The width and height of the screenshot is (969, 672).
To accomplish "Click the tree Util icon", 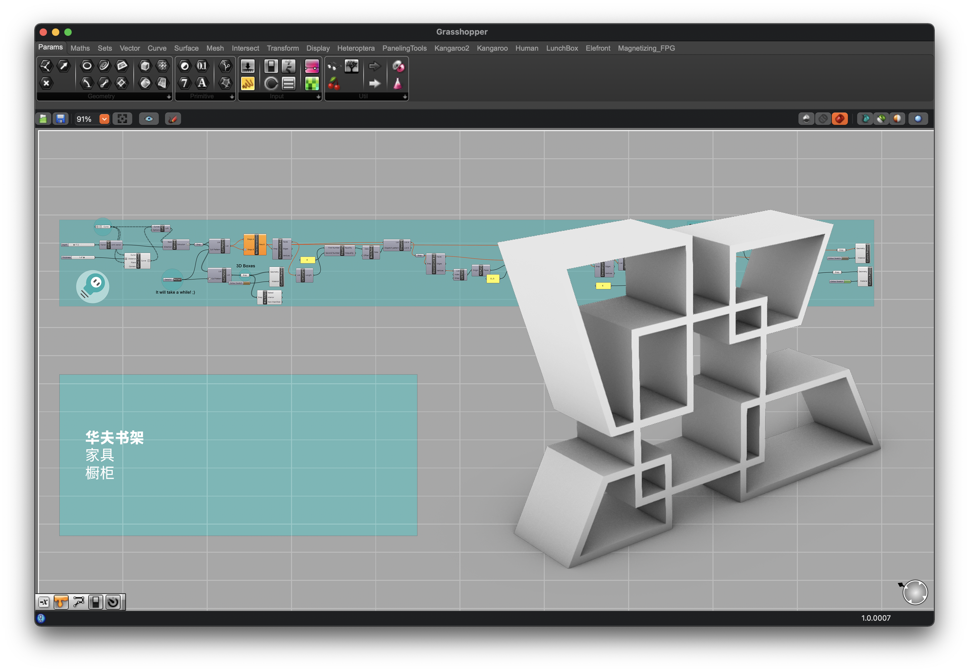I will click(x=352, y=66).
